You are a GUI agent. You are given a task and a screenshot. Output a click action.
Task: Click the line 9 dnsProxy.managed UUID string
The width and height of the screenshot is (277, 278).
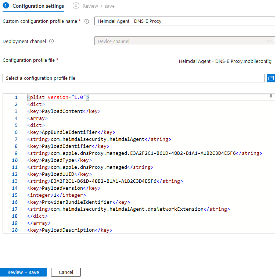coord(144,153)
